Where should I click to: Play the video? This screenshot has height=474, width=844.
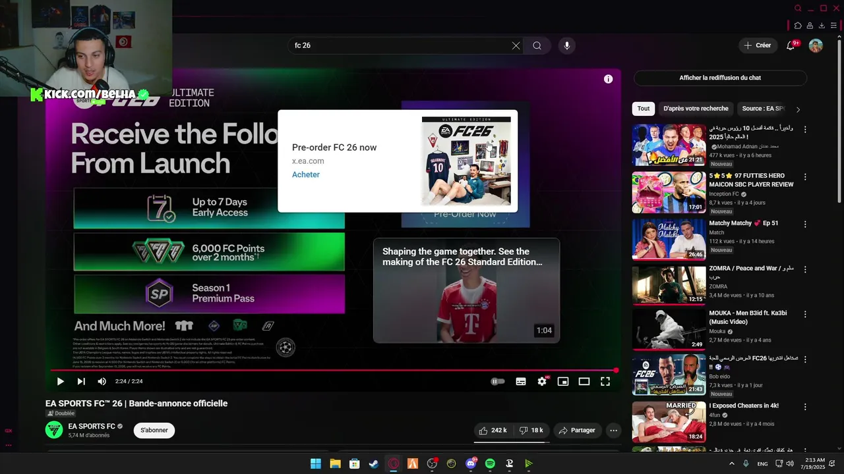pyautogui.click(x=60, y=381)
